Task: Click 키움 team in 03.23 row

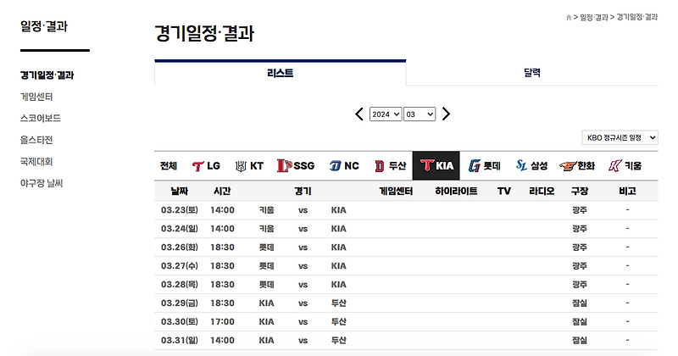Action: tap(266, 210)
